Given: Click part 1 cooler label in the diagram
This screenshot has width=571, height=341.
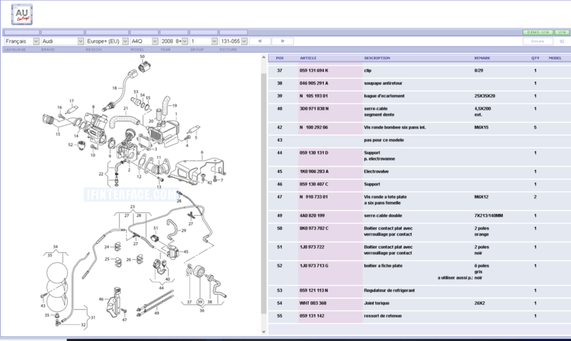Looking at the screenshot, I should (177, 114).
